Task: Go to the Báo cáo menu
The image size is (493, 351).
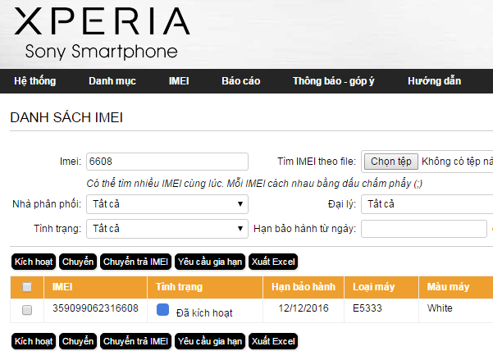Action: tap(241, 81)
